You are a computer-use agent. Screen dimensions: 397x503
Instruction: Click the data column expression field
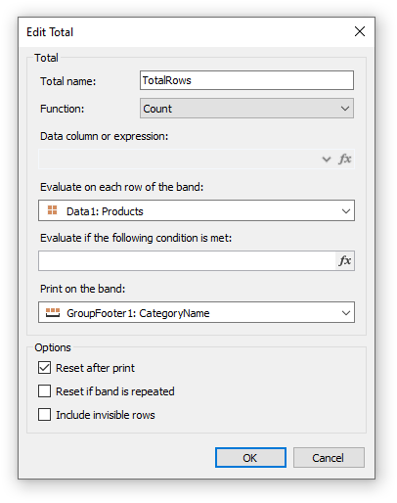coord(179,160)
